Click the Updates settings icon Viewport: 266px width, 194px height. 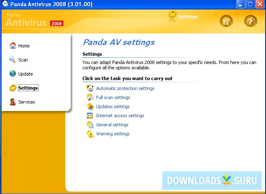90,106
